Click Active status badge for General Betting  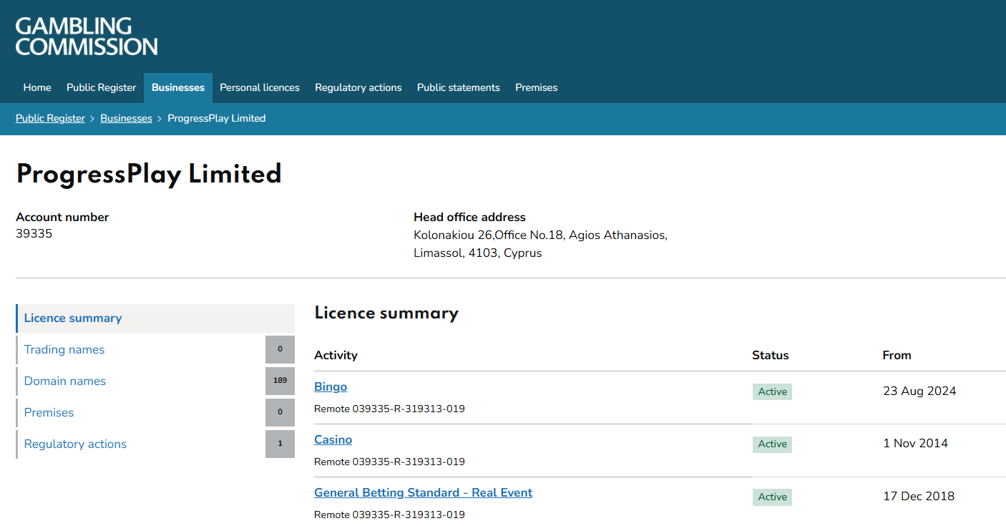coord(772,497)
